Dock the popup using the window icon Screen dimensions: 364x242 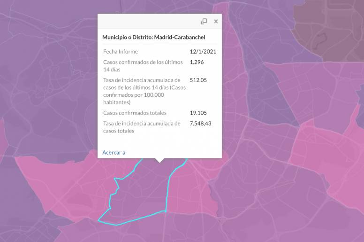click(204, 21)
